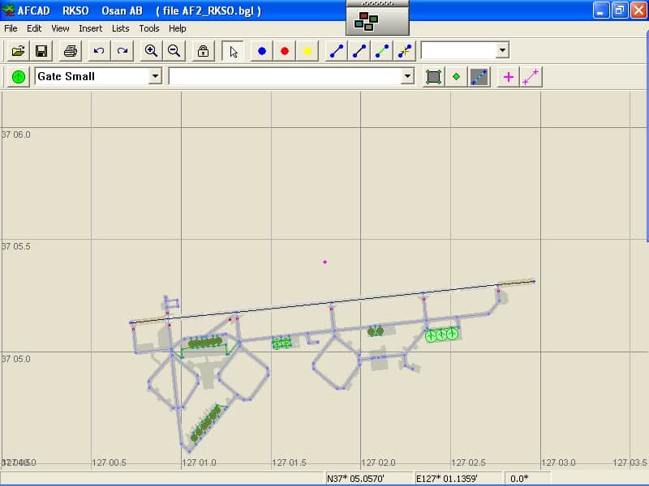Toggle the padlock lock button
The image size is (649, 486).
tap(203, 51)
